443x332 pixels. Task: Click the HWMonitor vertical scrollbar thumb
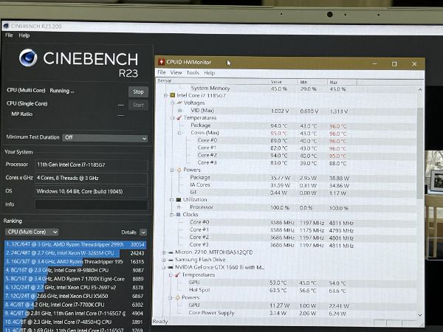(x=420, y=153)
